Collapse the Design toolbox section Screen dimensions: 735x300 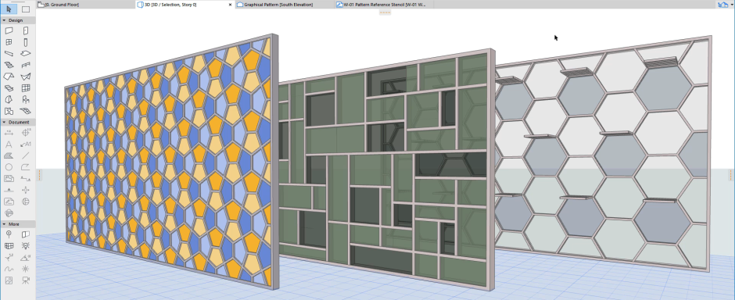18,20
